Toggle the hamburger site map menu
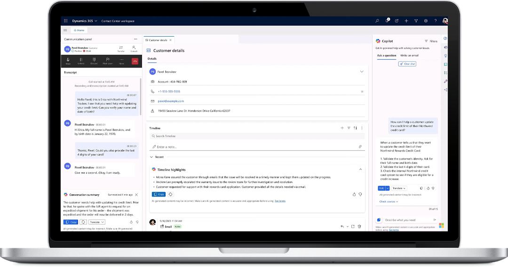Viewport: 508px width, 267px height. (65, 30)
